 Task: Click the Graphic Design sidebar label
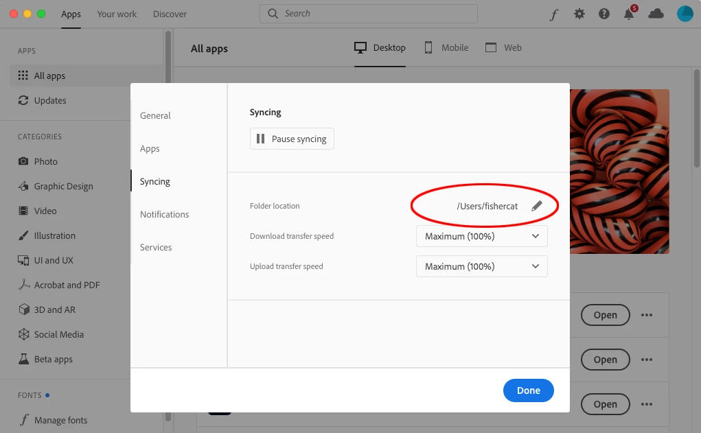click(x=63, y=187)
